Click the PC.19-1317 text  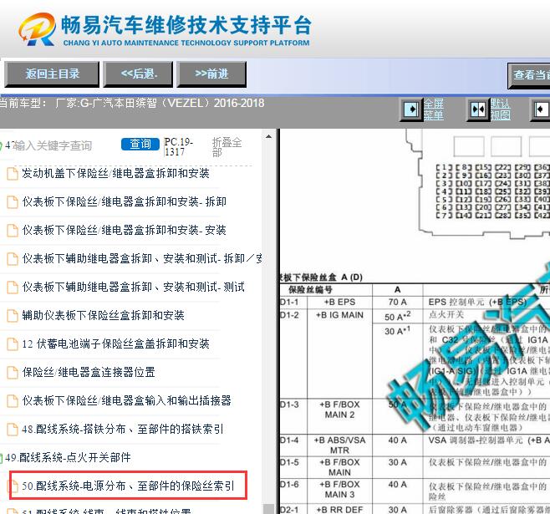(x=178, y=147)
